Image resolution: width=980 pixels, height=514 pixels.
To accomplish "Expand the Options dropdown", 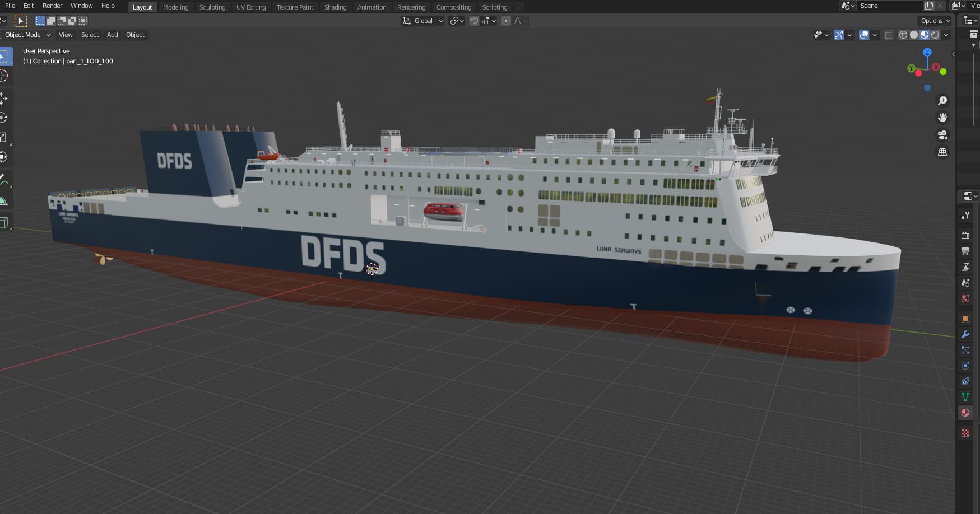I will tap(935, 21).
